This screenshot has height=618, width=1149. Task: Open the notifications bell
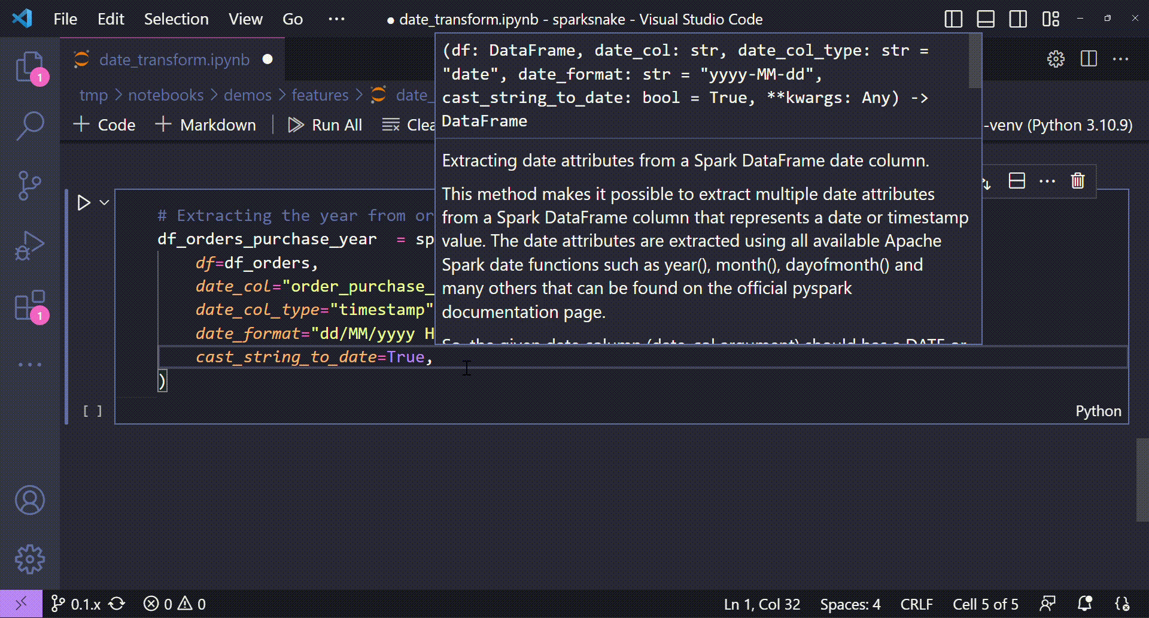[x=1085, y=604]
